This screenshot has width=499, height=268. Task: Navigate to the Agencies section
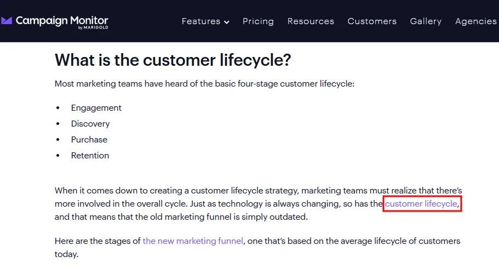click(x=475, y=21)
